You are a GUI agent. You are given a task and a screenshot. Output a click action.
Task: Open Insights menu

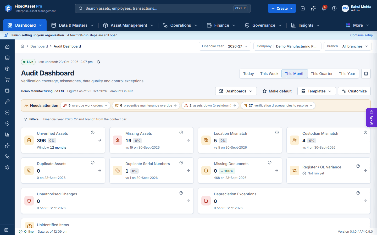(x=306, y=25)
